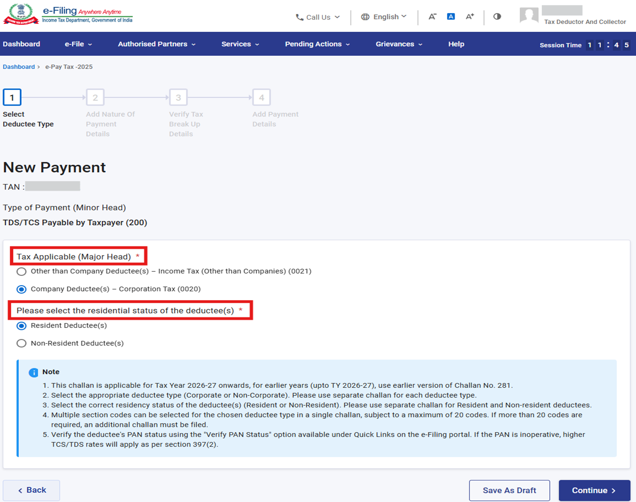Viewport: 636px width, 502px height.
Task: Click the Dashboard breadcrumb link
Action: 19,67
